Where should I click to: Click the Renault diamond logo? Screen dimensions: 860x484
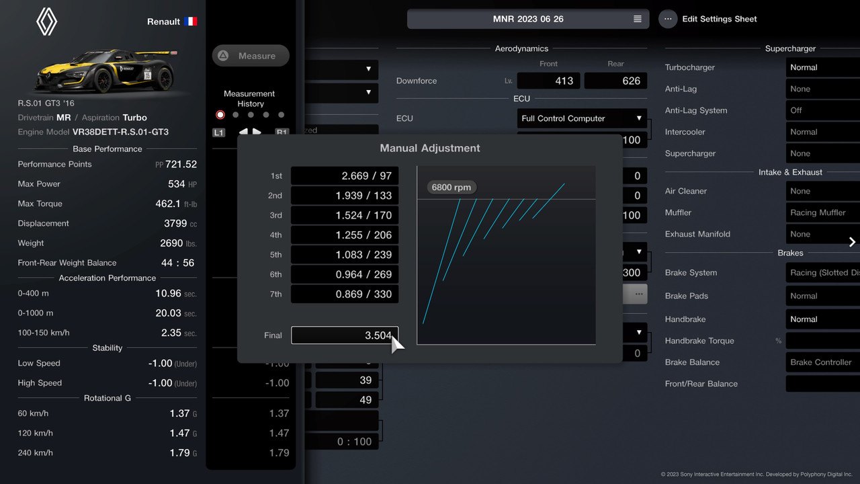[46, 22]
